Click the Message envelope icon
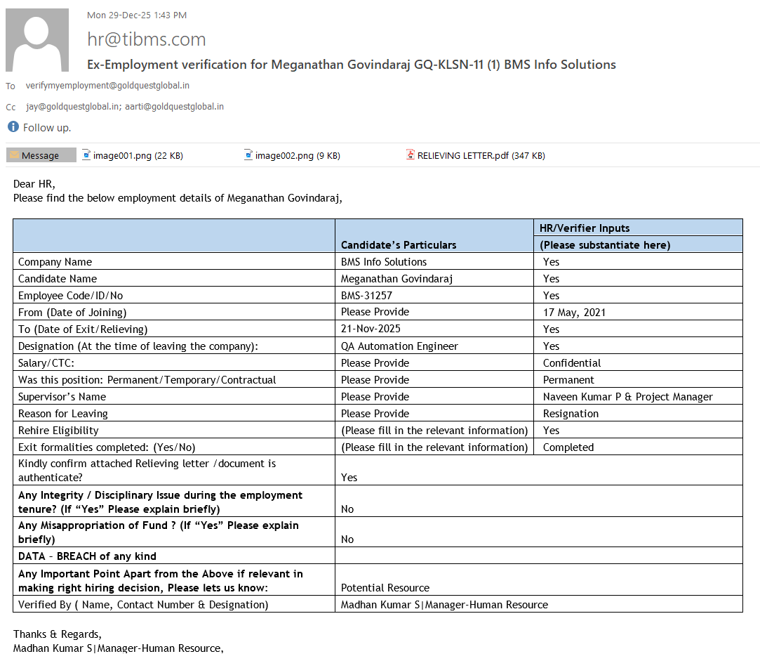 pos(13,155)
